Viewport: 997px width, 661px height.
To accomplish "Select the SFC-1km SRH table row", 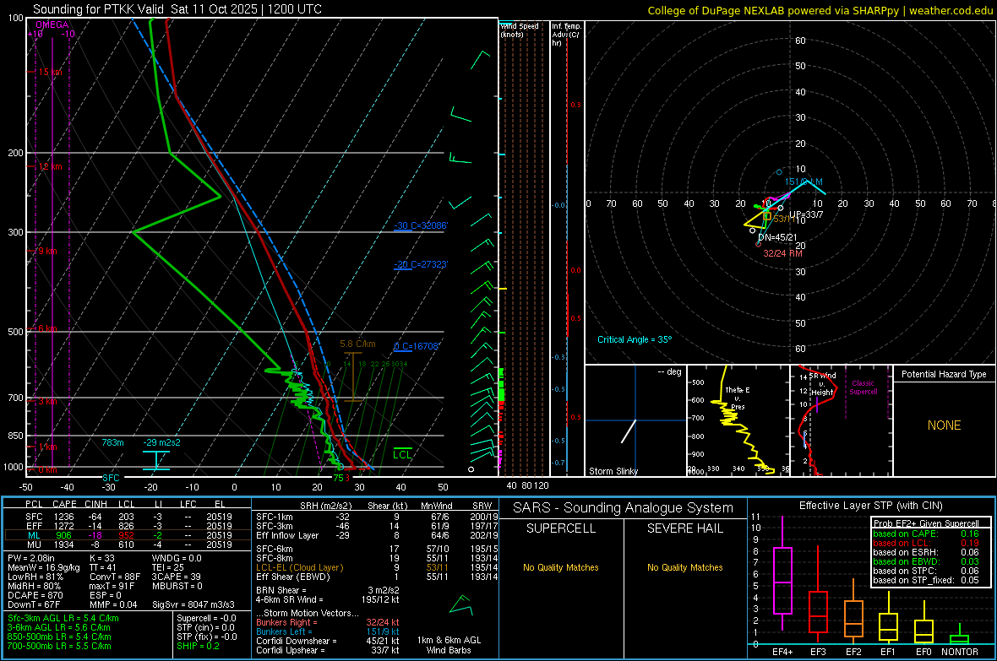I will pos(378,517).
